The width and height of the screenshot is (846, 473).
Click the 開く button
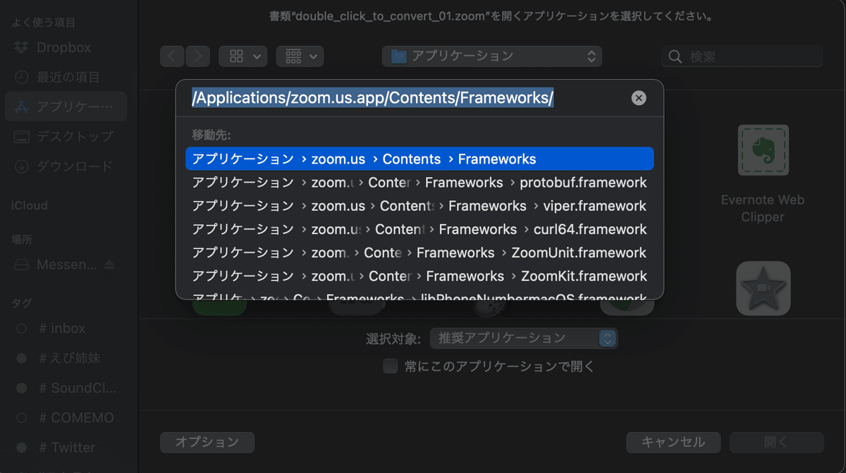[776, 443]
